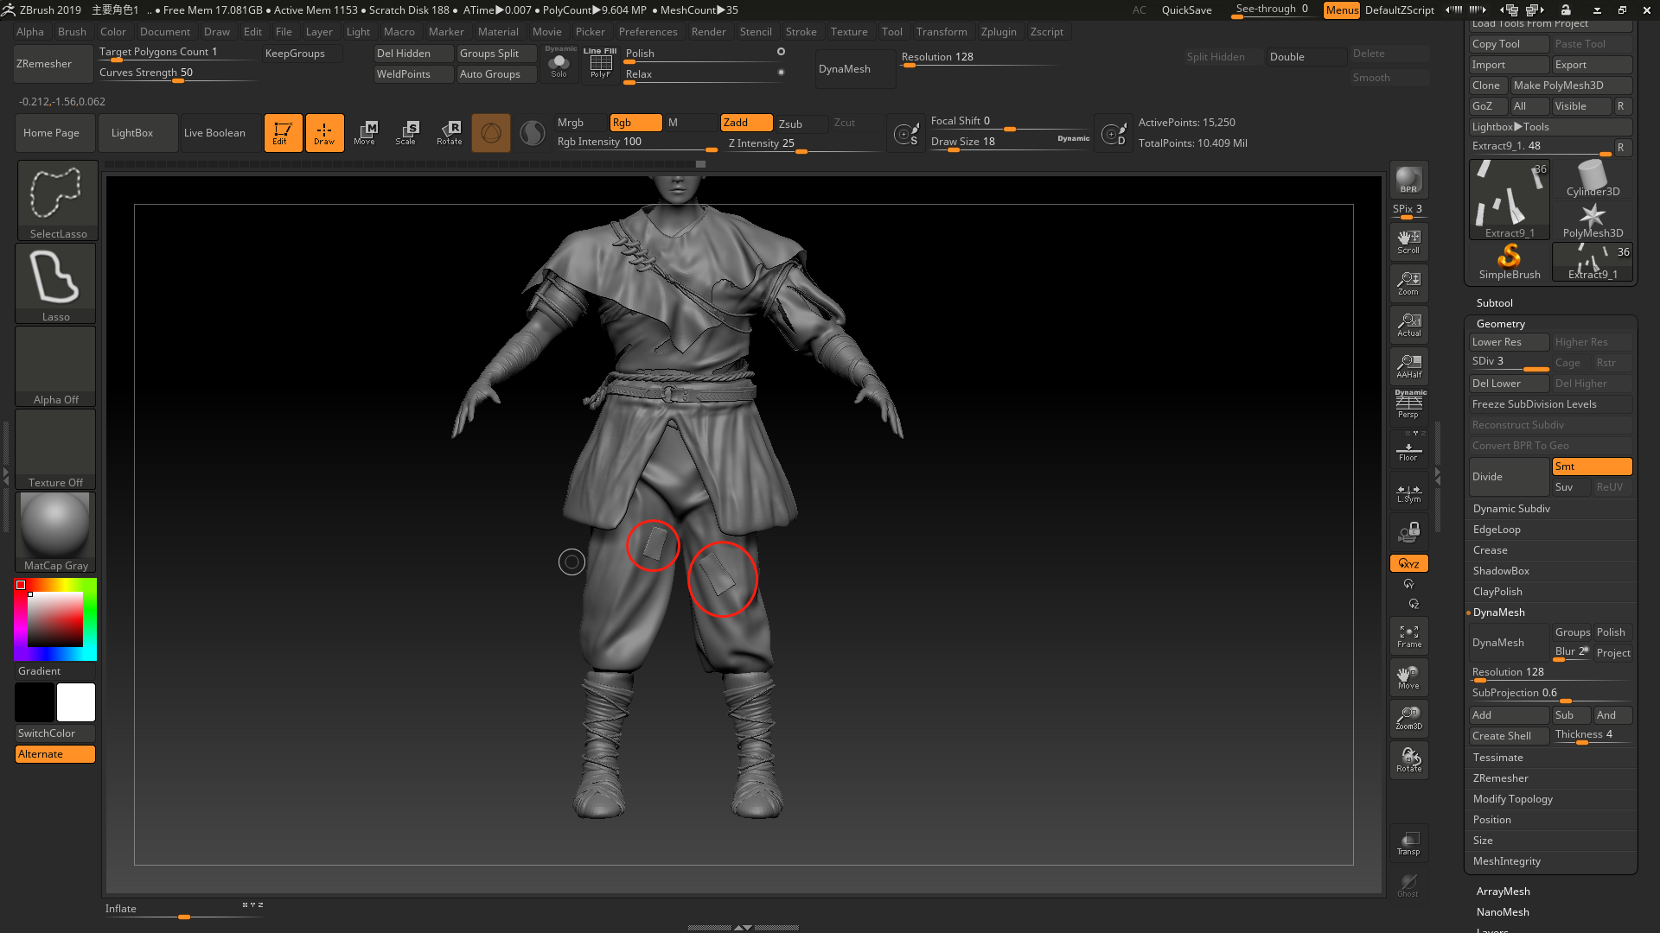Click the Z Intensity slider
Viewport: 1660px width, 933px height.
tap(804, 143)
